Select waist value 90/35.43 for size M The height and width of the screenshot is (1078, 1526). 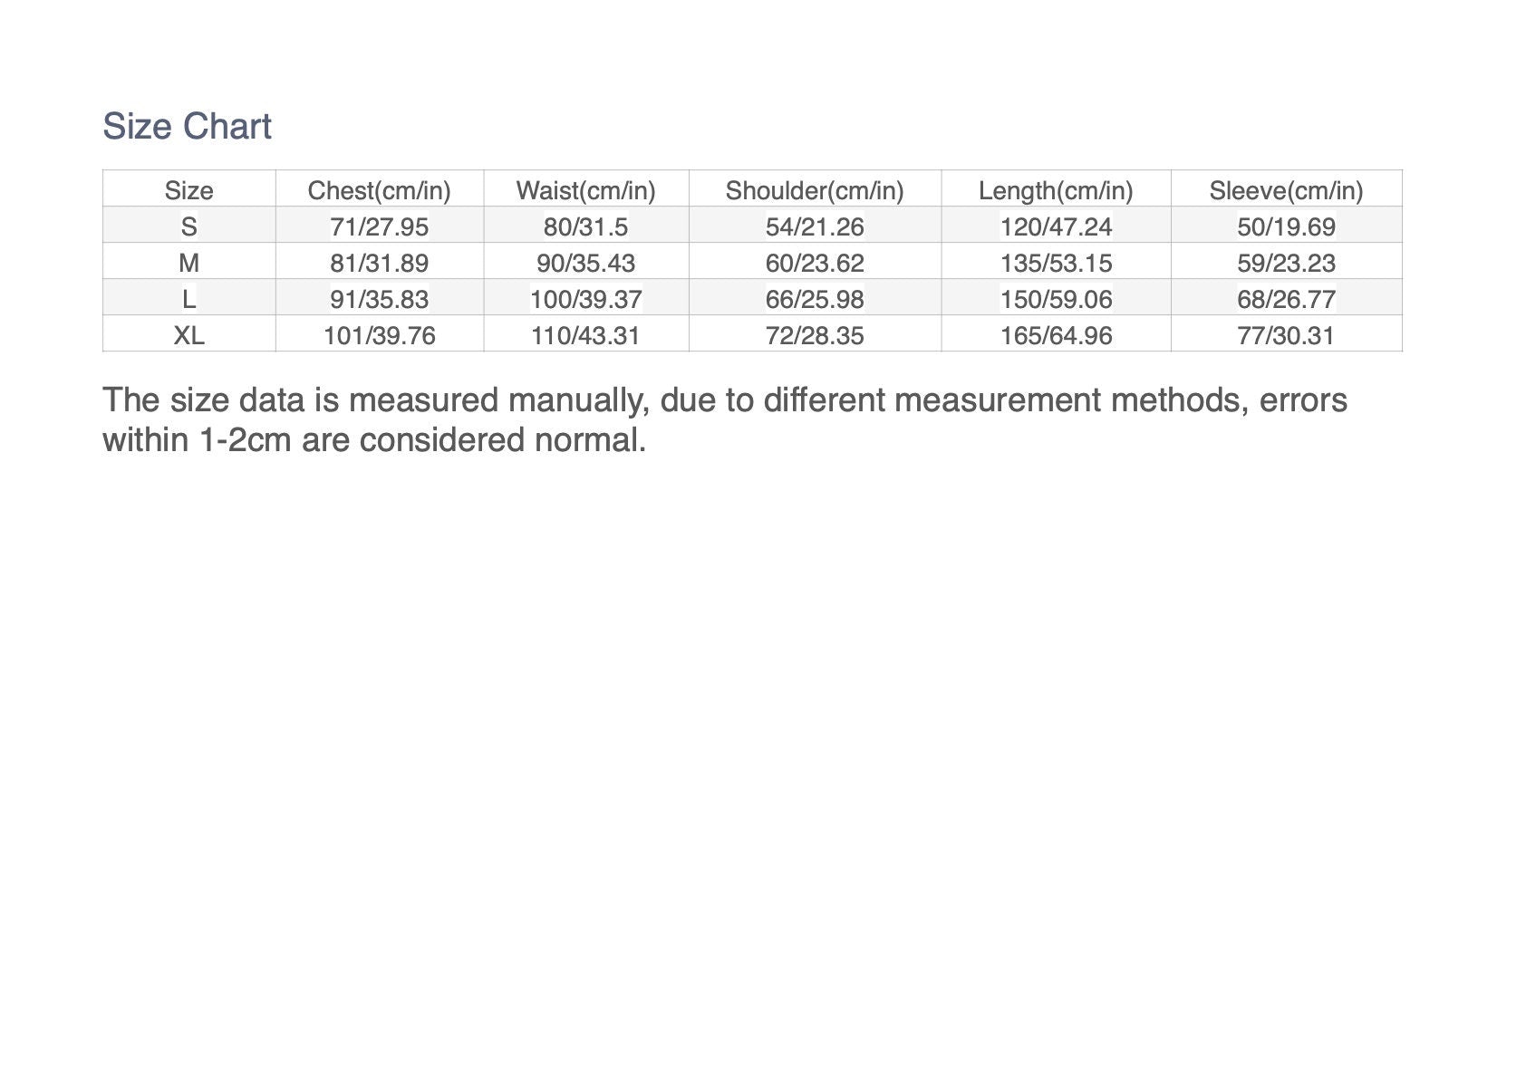(585, 263)
